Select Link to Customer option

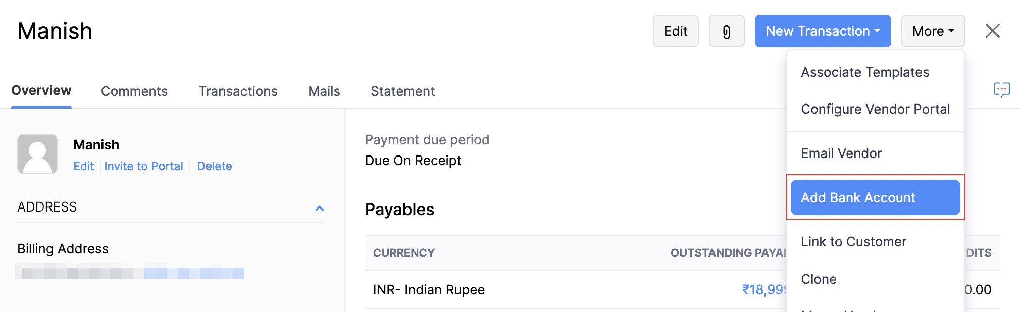coord(853,241)
